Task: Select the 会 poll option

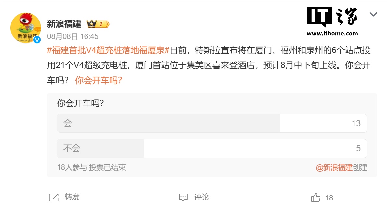Action: [x=212, y=123]
